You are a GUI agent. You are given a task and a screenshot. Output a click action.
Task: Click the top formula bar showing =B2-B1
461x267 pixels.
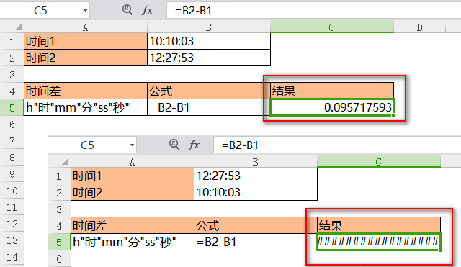pos(314,11)
